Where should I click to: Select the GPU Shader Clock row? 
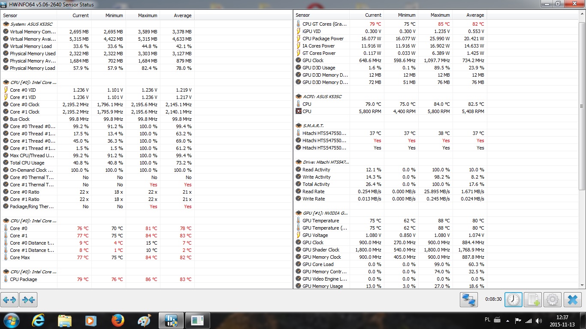click(390, 250)
